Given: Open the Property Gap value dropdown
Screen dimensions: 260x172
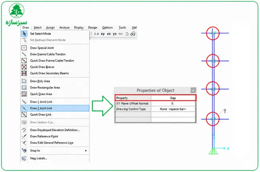Looking at the screenshot, I should 173,98.
